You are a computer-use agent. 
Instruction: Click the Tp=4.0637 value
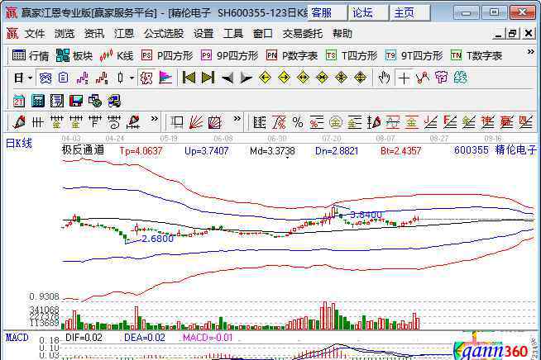[x=141, y=151]
